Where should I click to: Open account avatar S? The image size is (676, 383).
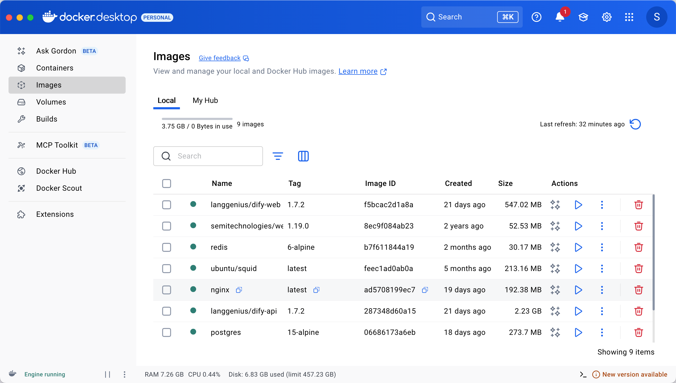pos(657,17)
